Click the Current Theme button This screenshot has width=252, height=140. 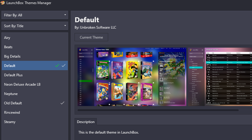click(91, 37)
